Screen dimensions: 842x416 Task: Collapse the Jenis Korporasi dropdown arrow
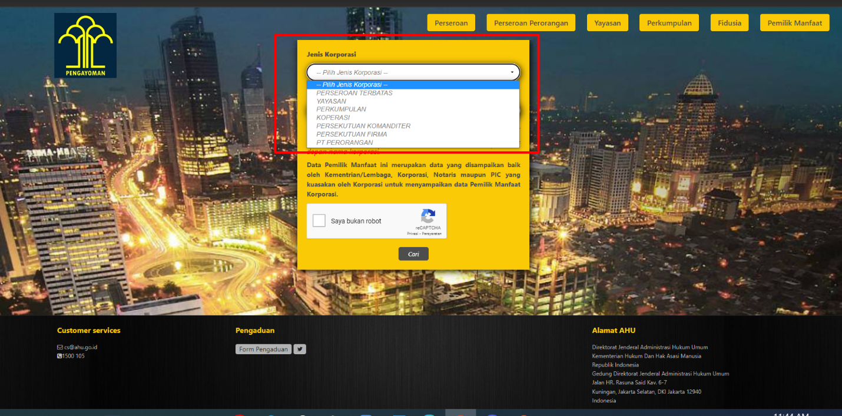click(x=512, y=72)
